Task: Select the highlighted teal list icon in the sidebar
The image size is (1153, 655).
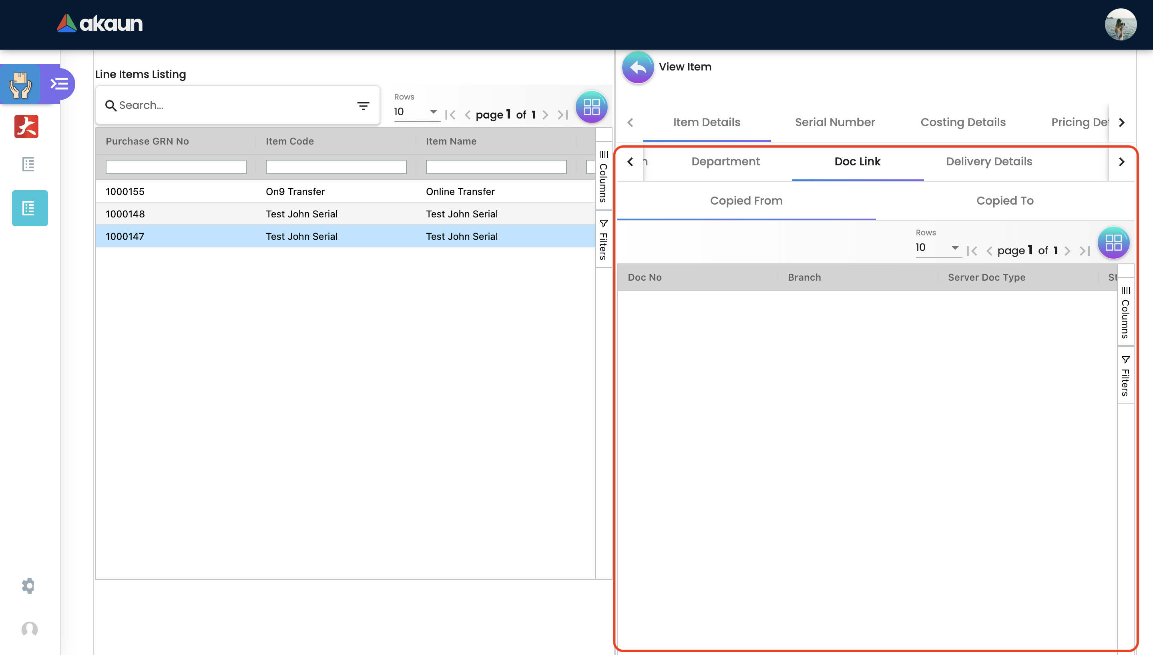Action: pyautogui.click(x=30, y=208)
